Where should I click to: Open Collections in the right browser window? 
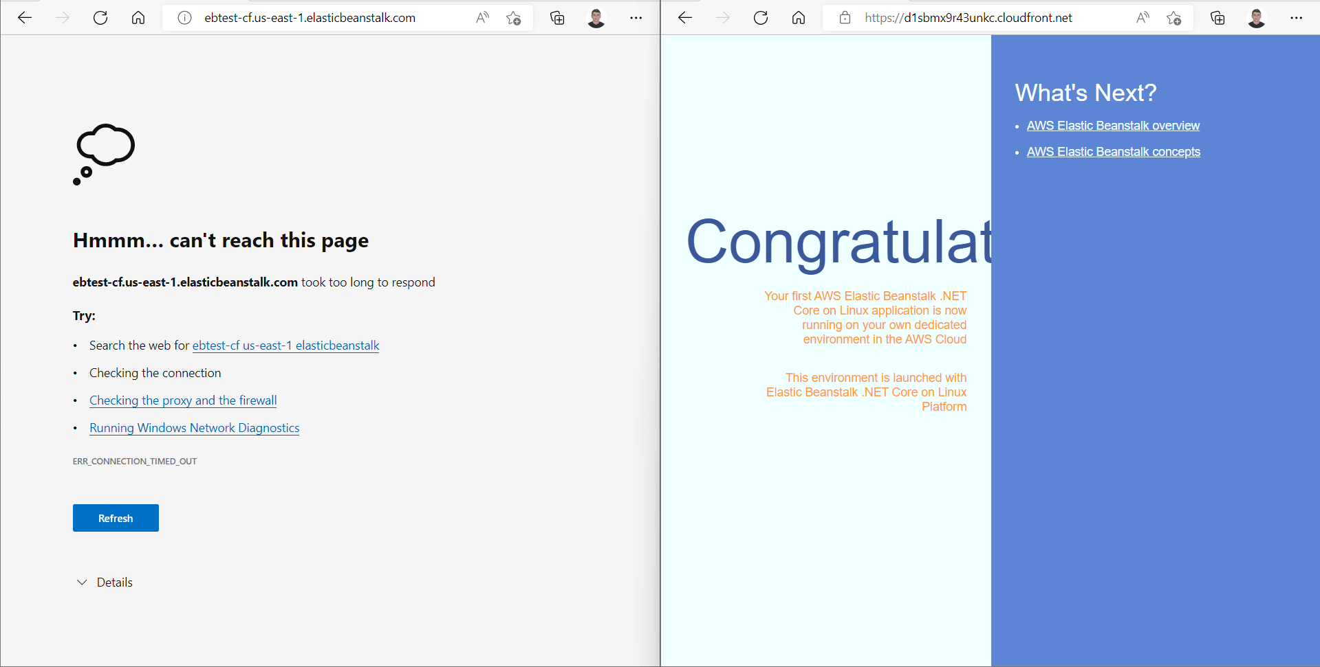click(1218, 18)
